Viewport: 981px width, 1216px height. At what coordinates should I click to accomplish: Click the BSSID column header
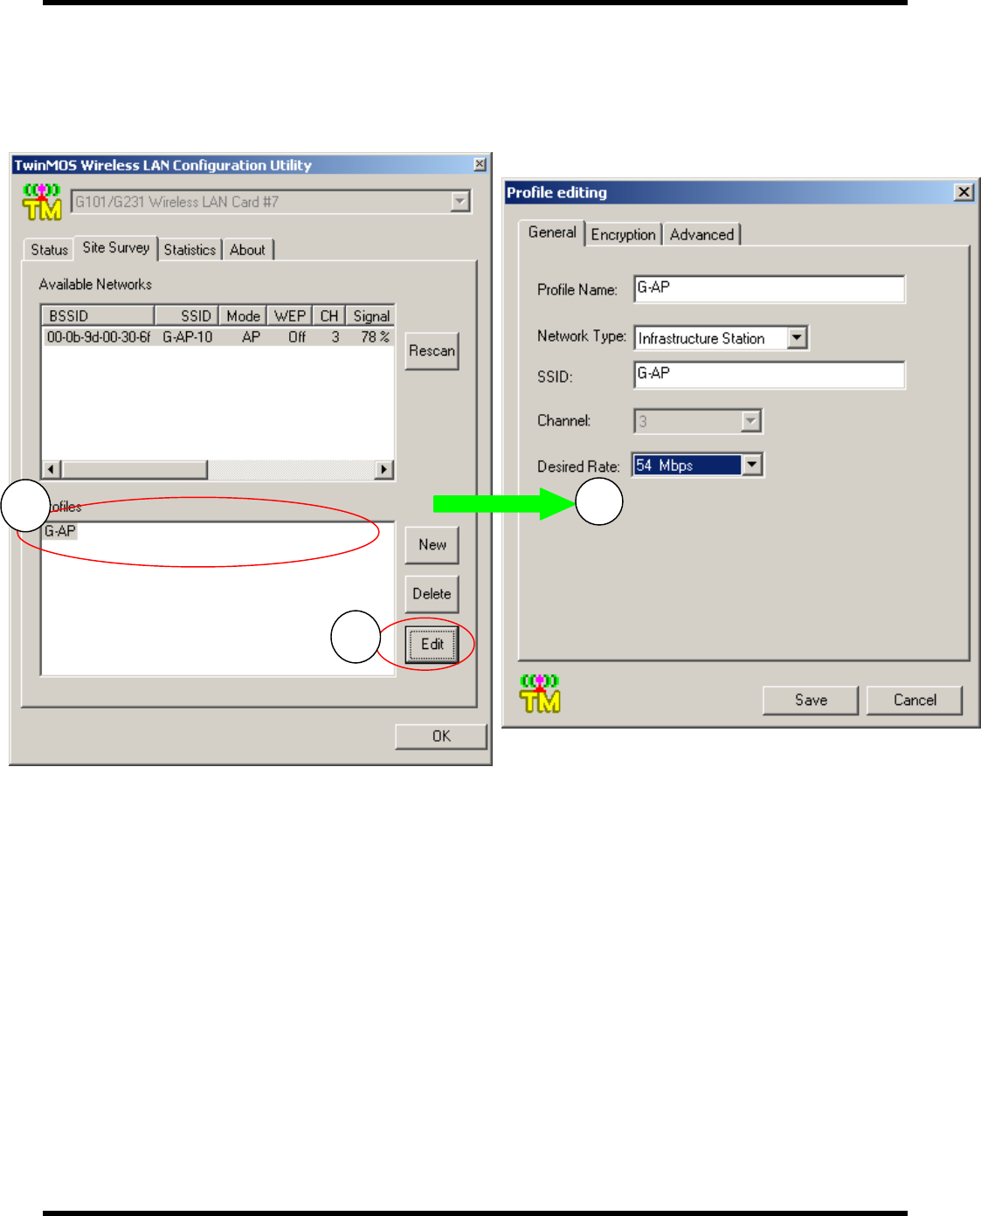[99, 315]
